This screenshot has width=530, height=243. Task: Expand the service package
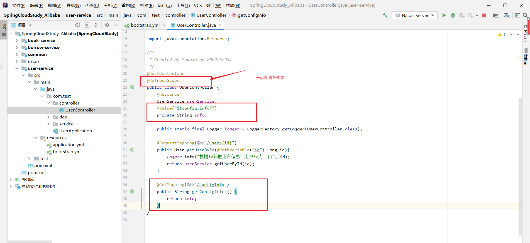pos(48,124)
